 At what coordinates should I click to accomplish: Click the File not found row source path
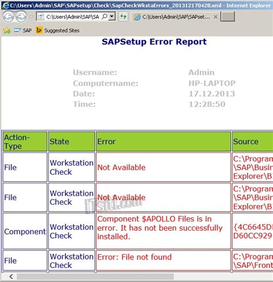253,261
